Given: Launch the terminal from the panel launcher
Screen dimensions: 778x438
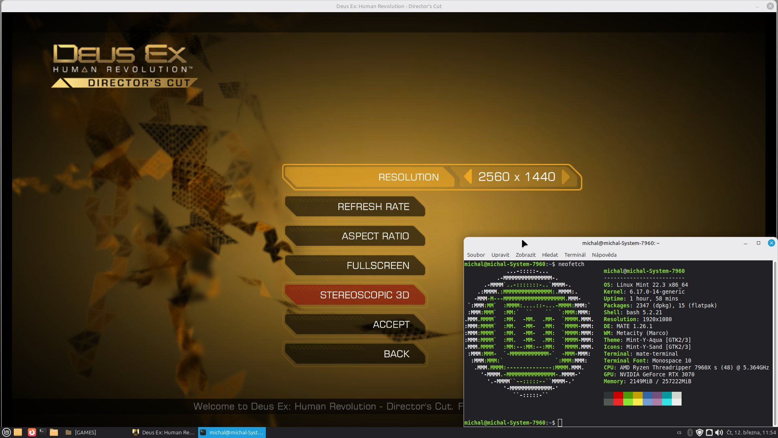Looking at the screenshot, I should point(43,432).
